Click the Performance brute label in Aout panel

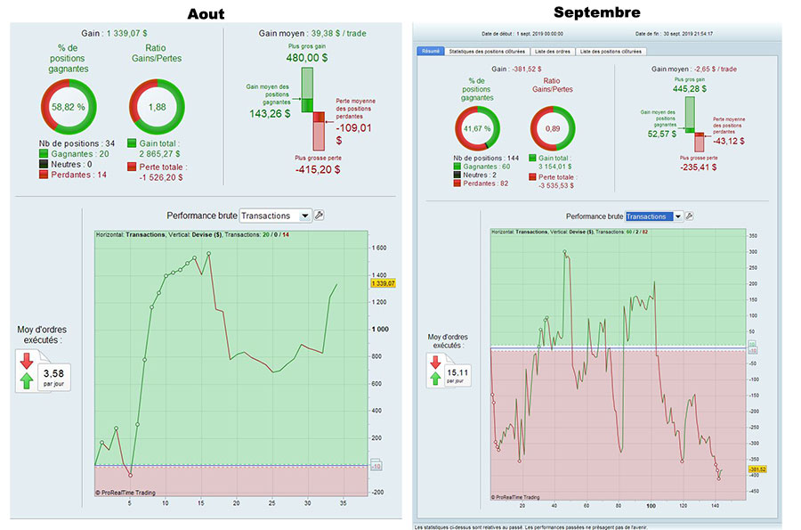click(x=202, y=216)
